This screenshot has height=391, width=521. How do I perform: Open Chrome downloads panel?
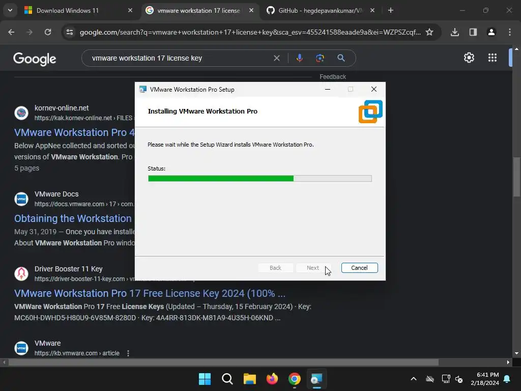click(x=455, y=32)
